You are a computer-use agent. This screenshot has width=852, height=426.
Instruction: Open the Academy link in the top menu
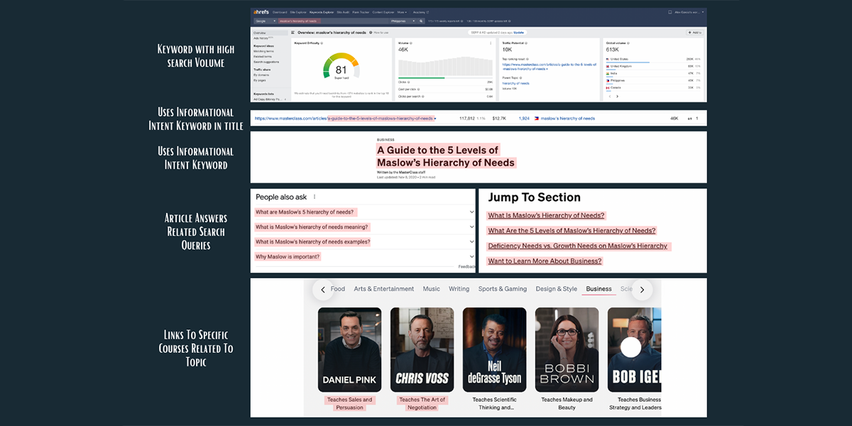pyautogui.click(x=420, y=12)
